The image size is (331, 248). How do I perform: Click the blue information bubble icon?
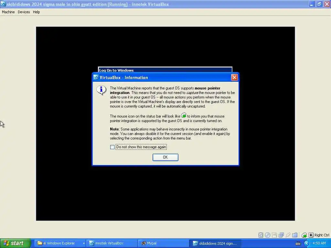click(x=101, y=90)
